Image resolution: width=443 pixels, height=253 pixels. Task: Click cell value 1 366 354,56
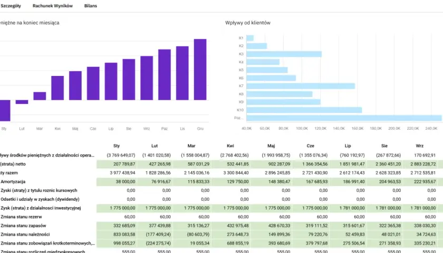[x=315, y=164]
